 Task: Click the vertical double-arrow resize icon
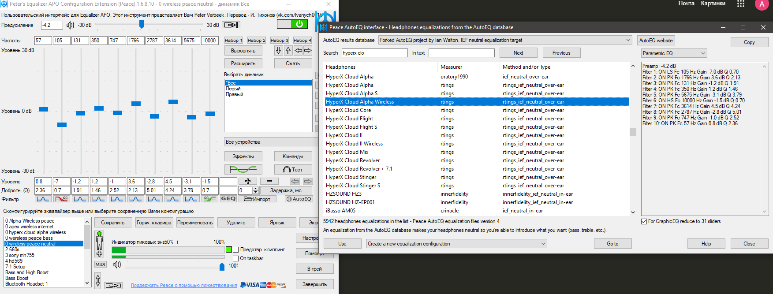[x=98, y=280]
